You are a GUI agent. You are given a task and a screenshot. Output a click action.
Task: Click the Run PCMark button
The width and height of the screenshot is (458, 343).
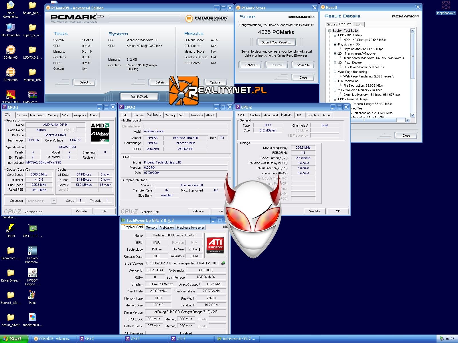pos(139,97)
